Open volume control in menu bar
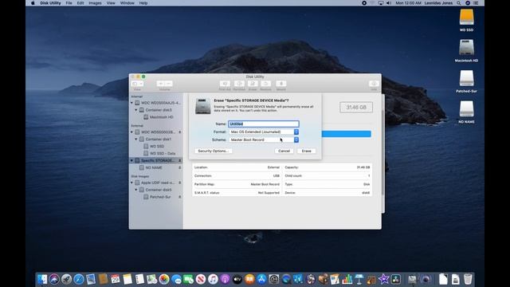The image size is (510, 287). point(389,3)
